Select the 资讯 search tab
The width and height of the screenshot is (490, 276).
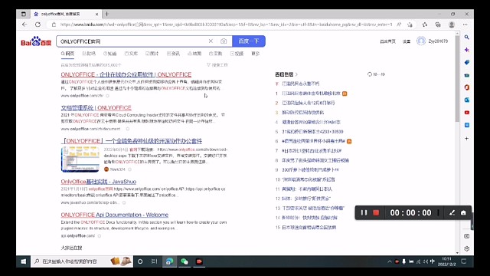[x=174, y=54]
